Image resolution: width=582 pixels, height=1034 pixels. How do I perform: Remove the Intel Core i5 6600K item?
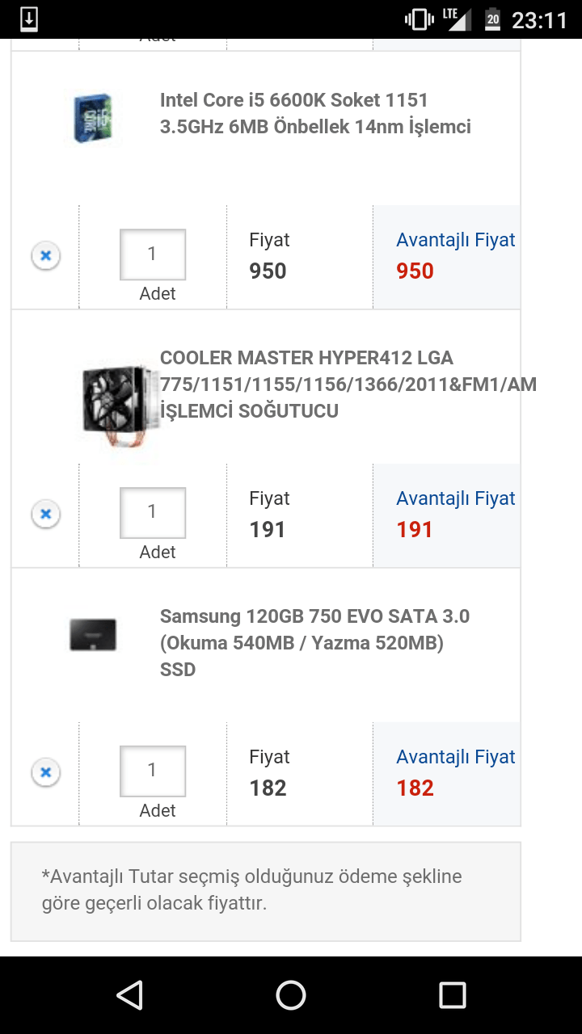46,256
